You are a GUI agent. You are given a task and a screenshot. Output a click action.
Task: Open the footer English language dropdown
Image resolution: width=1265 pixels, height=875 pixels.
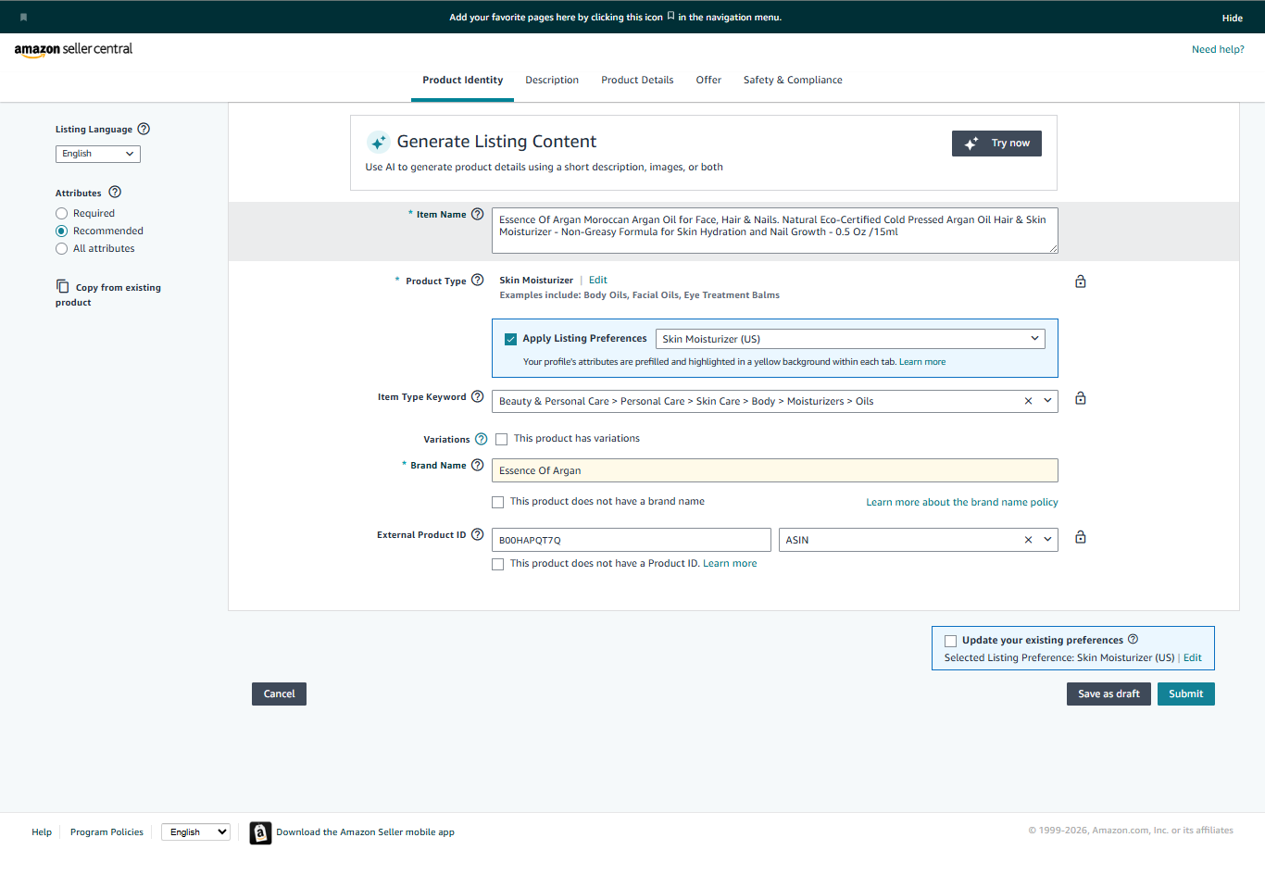click(x=195, y=832)
